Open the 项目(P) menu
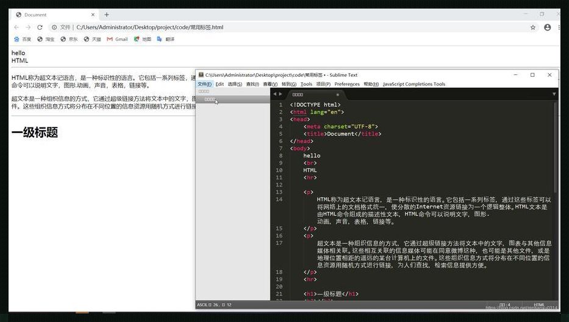 (x=323, y=84)
